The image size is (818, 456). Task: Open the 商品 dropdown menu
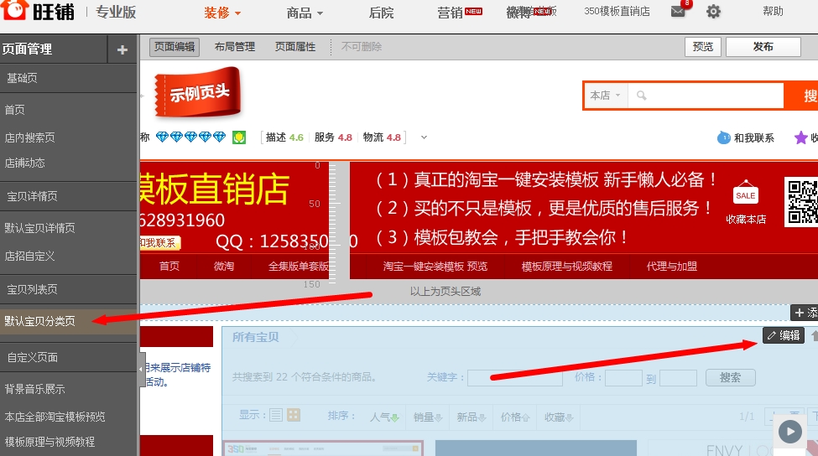tap(305, 13)
